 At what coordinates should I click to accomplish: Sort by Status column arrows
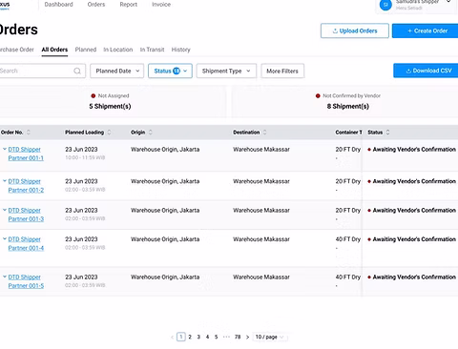pos(387,133)
